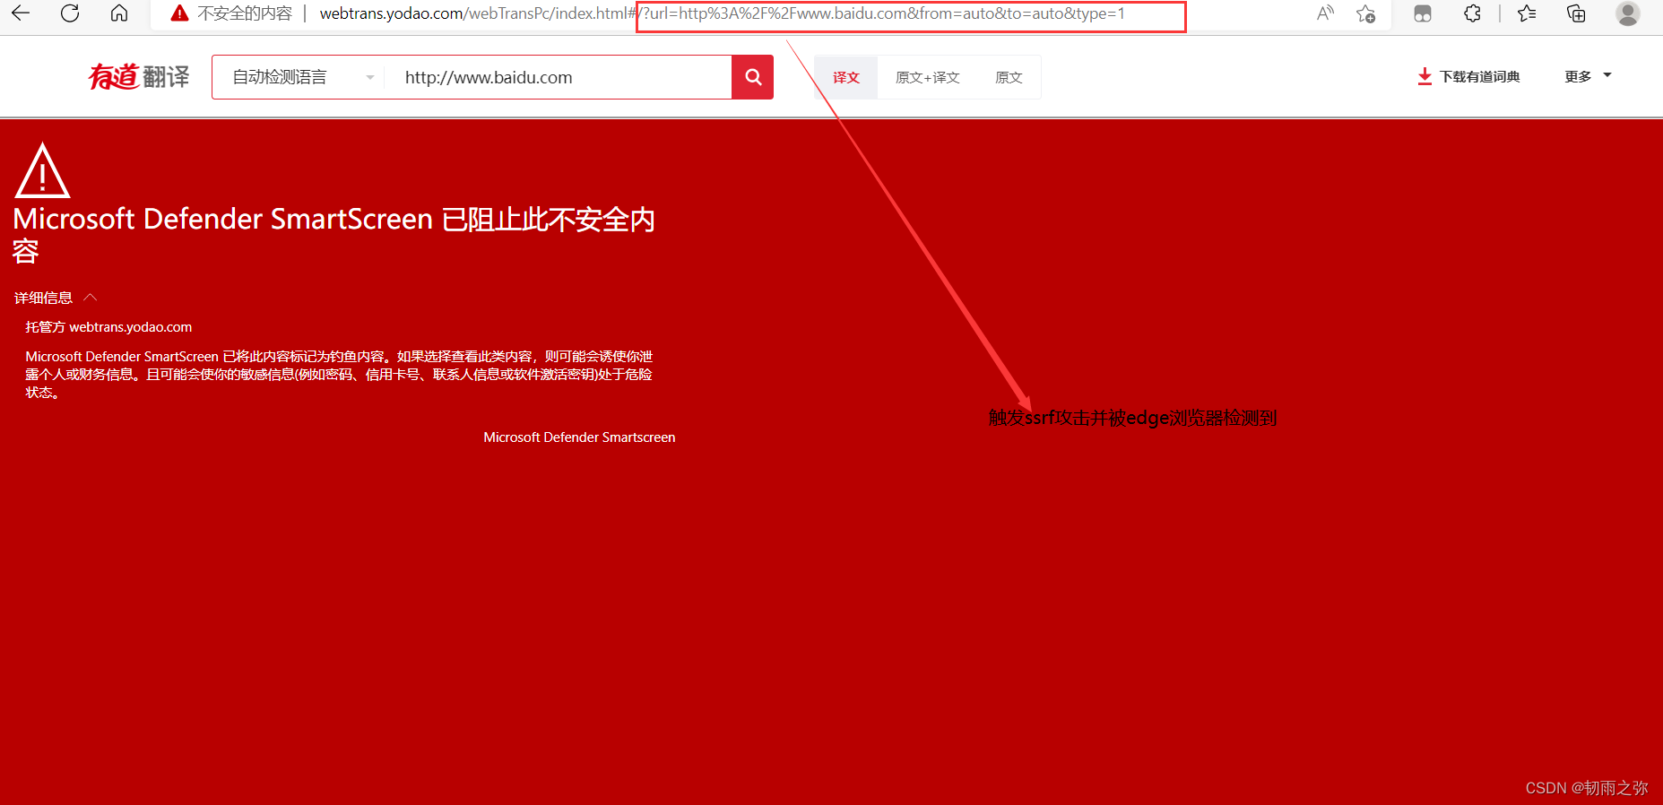Switch to the 原文+译文 tab
The height and width of the screenshot is (805, 1663).
point(928,77)
